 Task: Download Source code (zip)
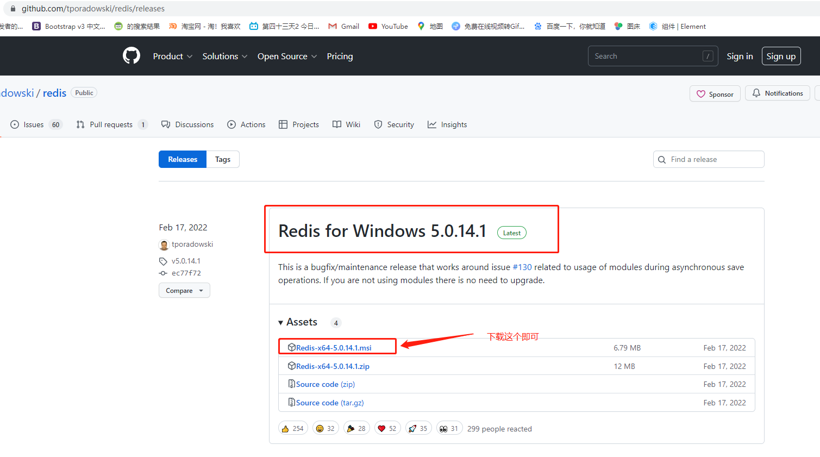(326, 384)
